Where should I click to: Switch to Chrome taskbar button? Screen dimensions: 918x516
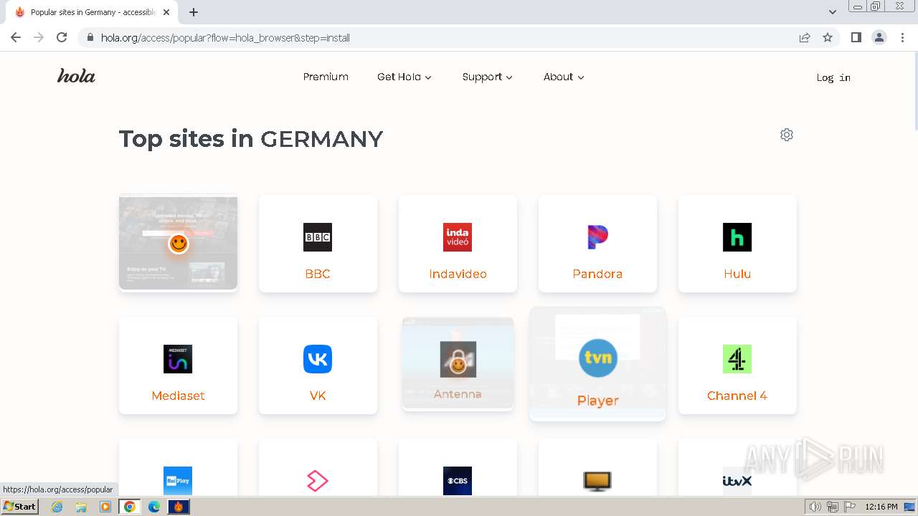coord(130,507)
